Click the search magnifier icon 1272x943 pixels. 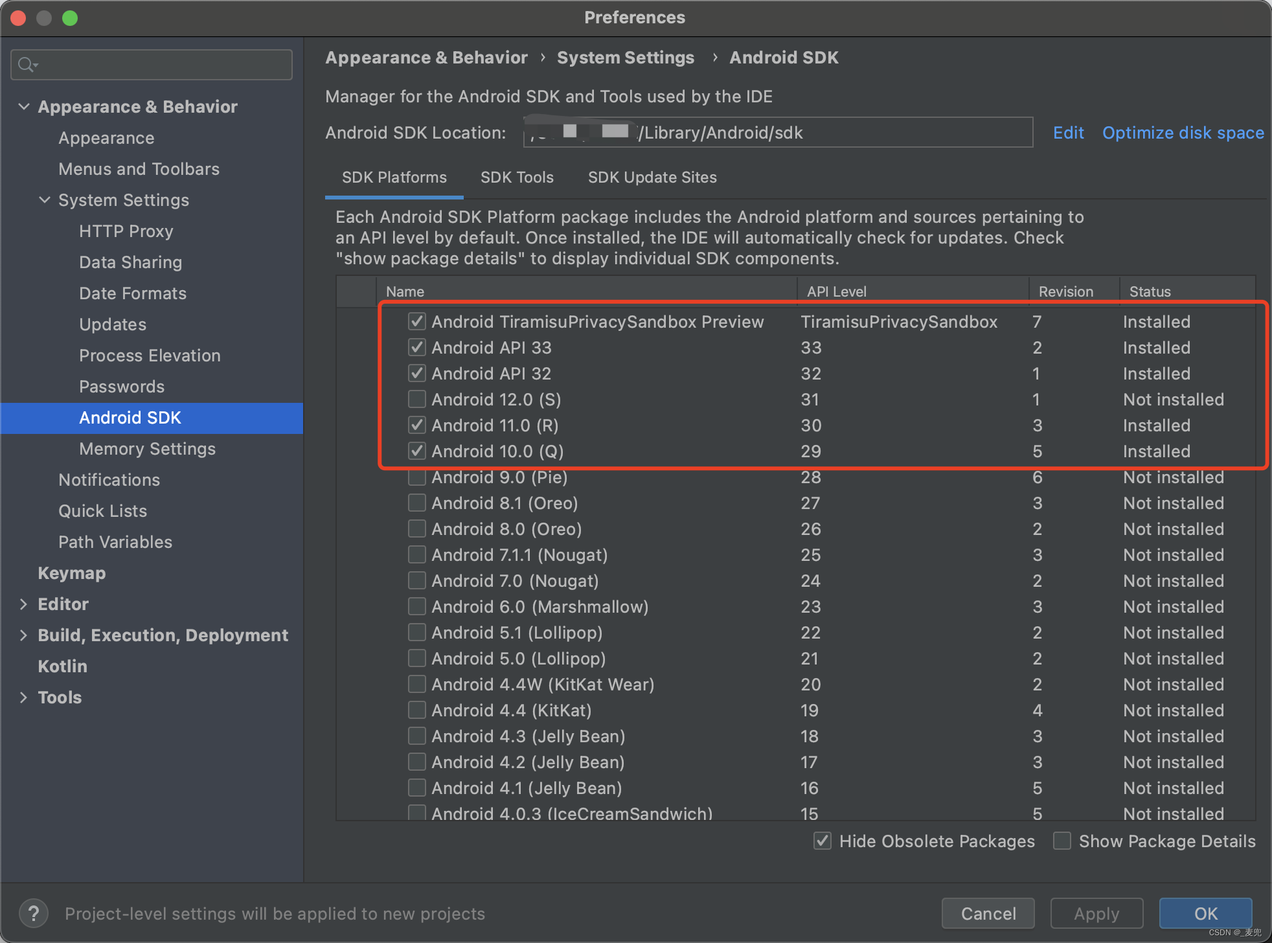[x=27, y=65]
